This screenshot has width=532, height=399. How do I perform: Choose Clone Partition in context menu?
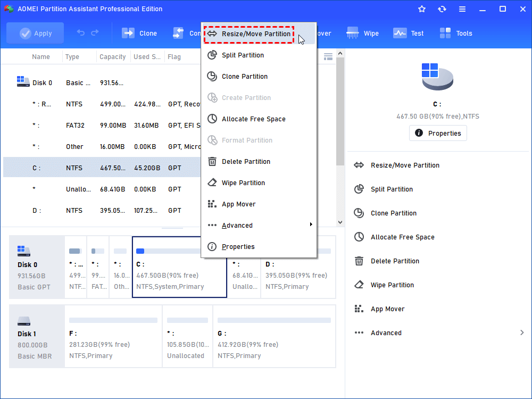[x=259, y=76]
